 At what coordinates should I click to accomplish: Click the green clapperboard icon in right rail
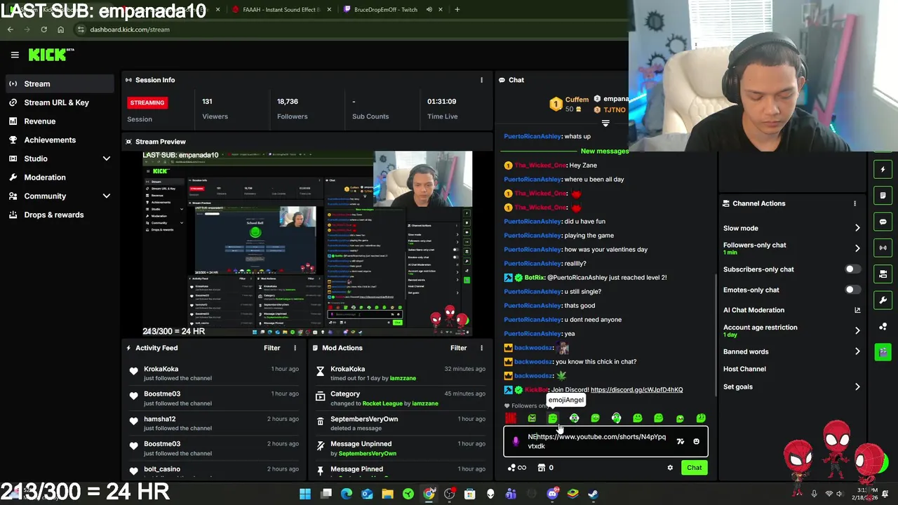883,352
